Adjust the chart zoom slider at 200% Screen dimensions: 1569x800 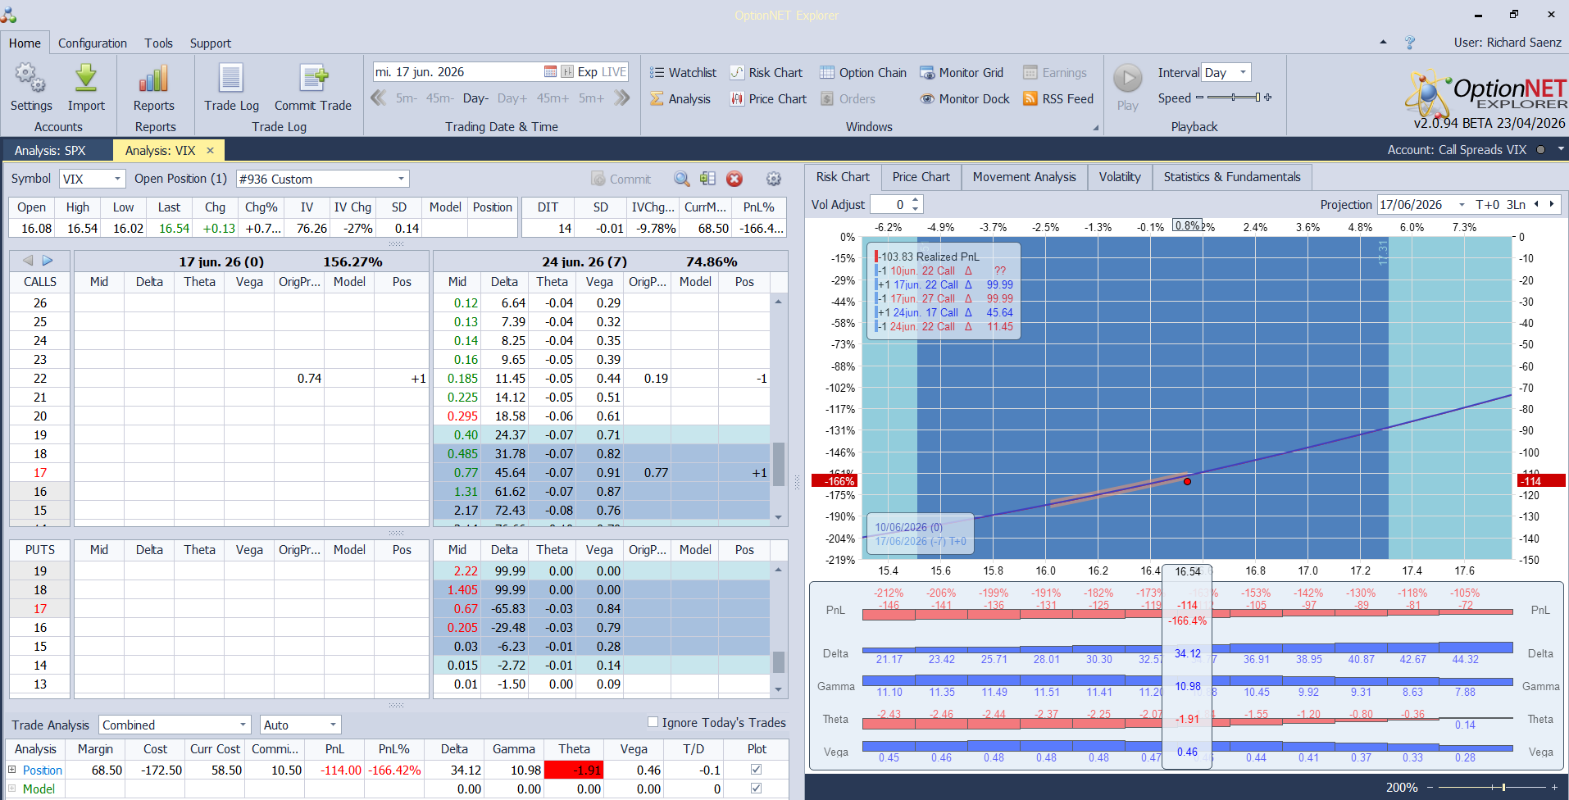(x=1492, y=788)
